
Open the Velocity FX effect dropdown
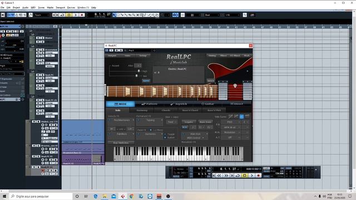121,120
